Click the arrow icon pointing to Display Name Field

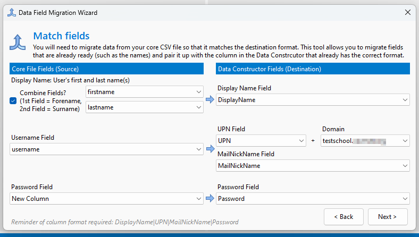(x=209, y=99)
